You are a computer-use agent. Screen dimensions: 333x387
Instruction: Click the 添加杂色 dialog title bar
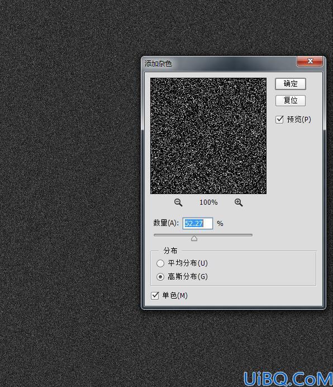(220, 63)
